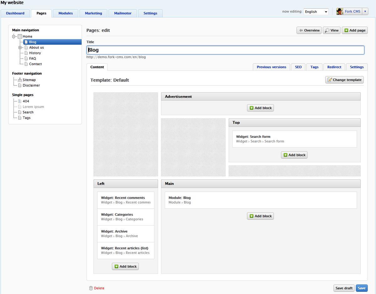The height and width of the screenshot is (294, 376).
Task: Open the user menu dropdown arrow
Action: pos(365,12)
